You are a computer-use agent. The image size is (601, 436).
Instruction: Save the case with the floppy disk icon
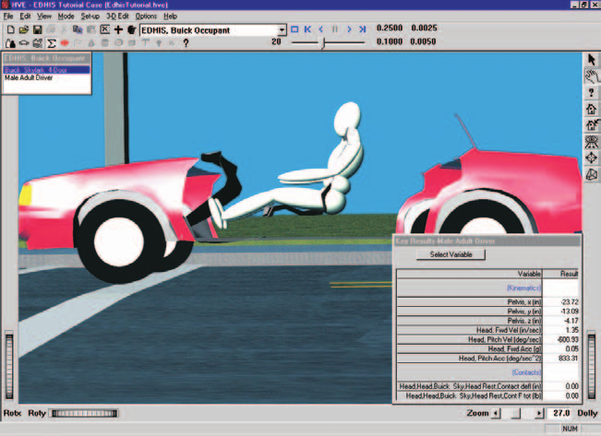[37, 29]
